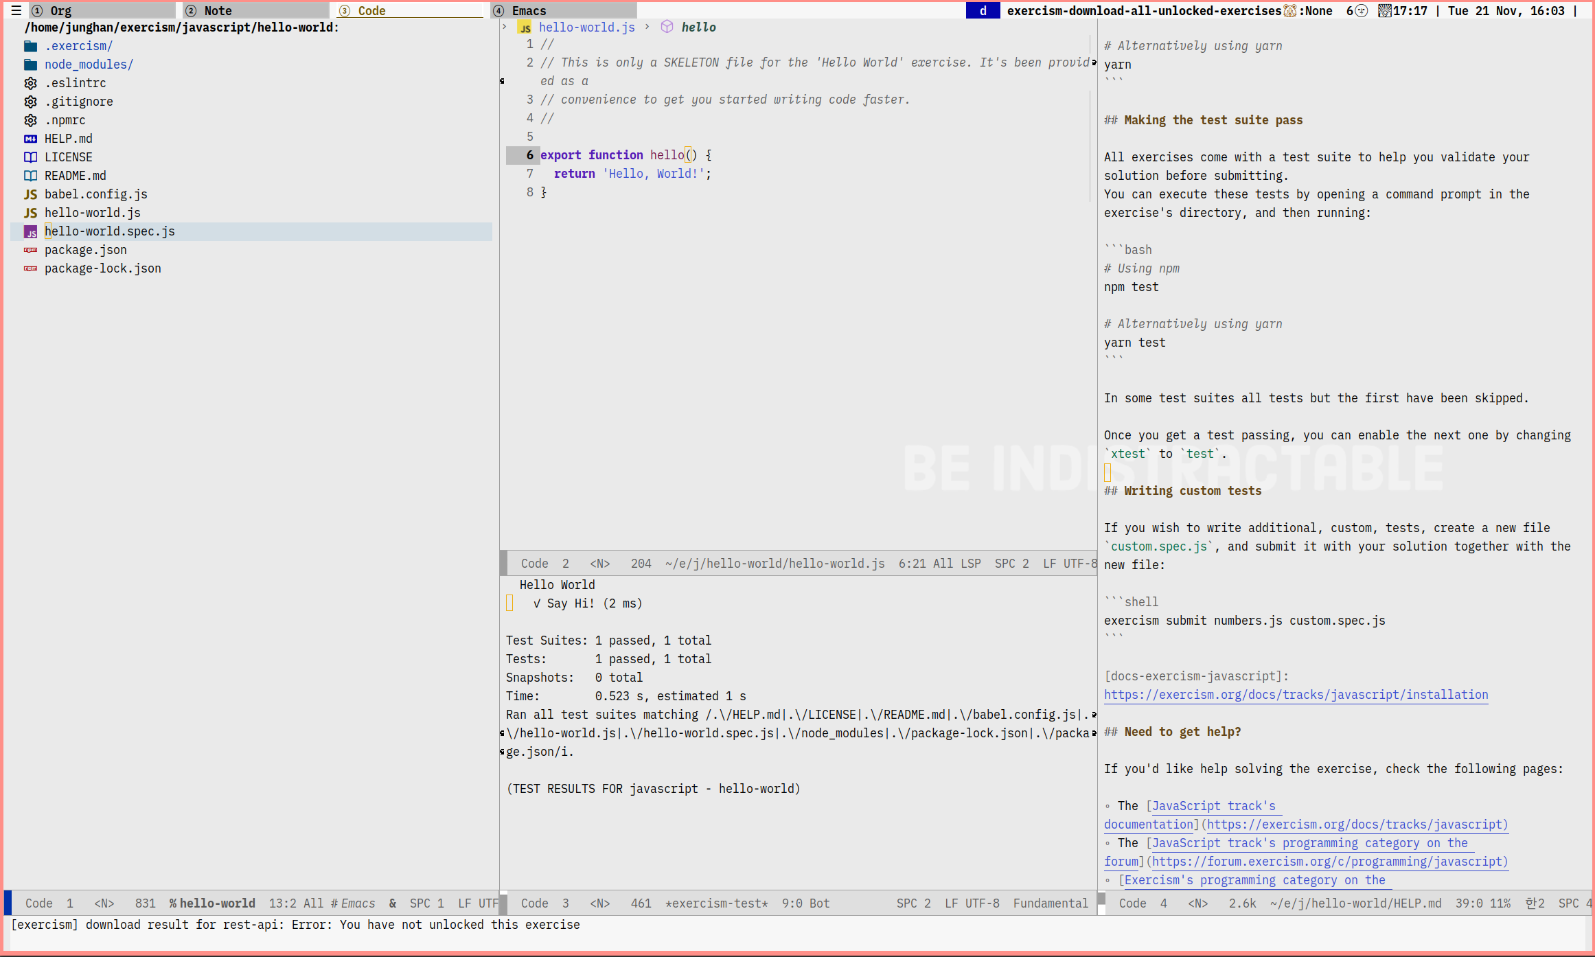Screen dimensions: 1595x957
Task: Click hello-world.js in the breadcrumb
Action: pos(587,27)
